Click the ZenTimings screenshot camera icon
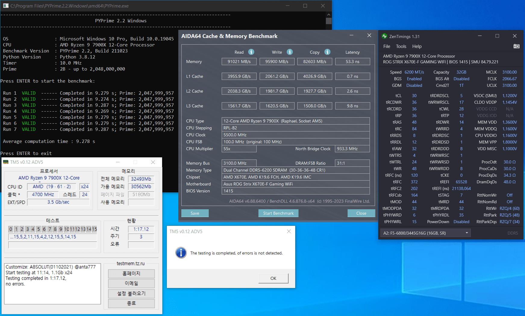525x316 pixels. (516, 46)
